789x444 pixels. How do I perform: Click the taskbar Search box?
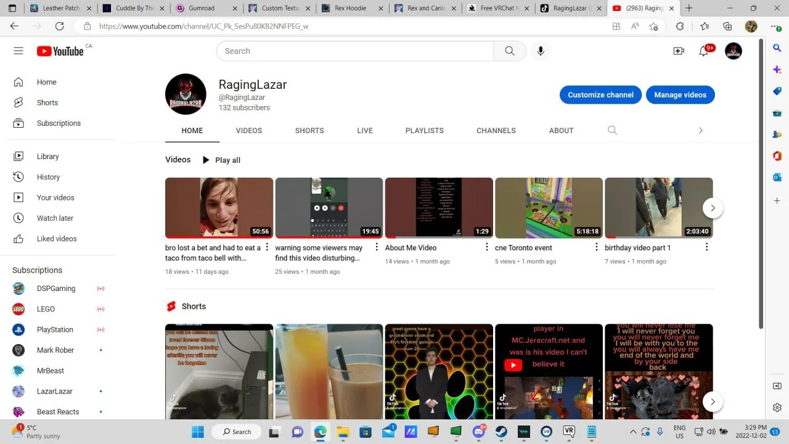coord(237,432)
